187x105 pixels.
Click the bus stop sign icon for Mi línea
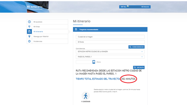(29, 26)
